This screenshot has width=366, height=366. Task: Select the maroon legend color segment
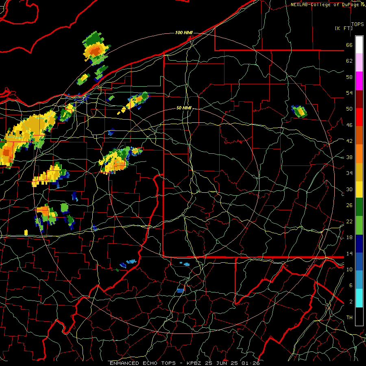pyautogui.click(x=359, y=99)
